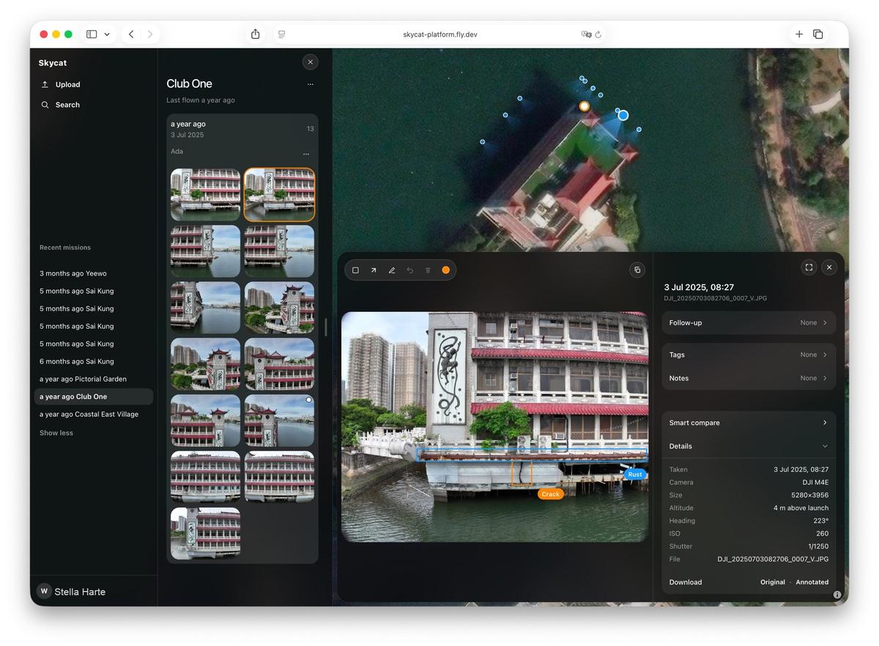Image resolution: width=879 pixels, height=646 pixels.
Task: Open the Ada flight options menu
Action: coord(306,154)
